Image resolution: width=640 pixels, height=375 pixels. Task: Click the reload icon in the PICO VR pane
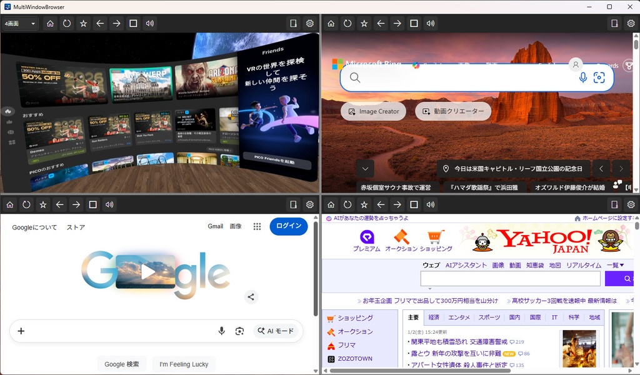tap(66, 23)
